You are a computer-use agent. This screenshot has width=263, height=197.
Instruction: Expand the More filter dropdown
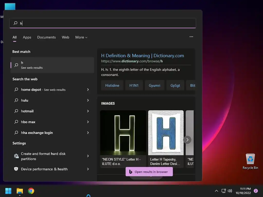(81, 37)
